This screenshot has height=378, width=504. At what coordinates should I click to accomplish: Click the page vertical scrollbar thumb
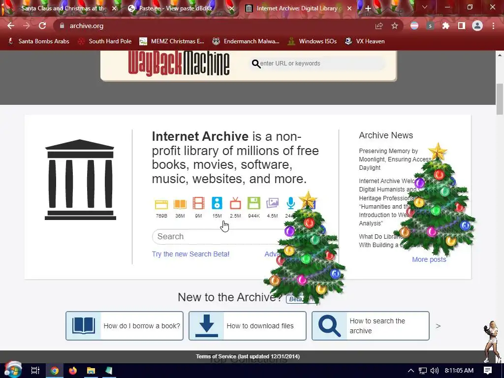pyautogui.click(x=500, y=99)
